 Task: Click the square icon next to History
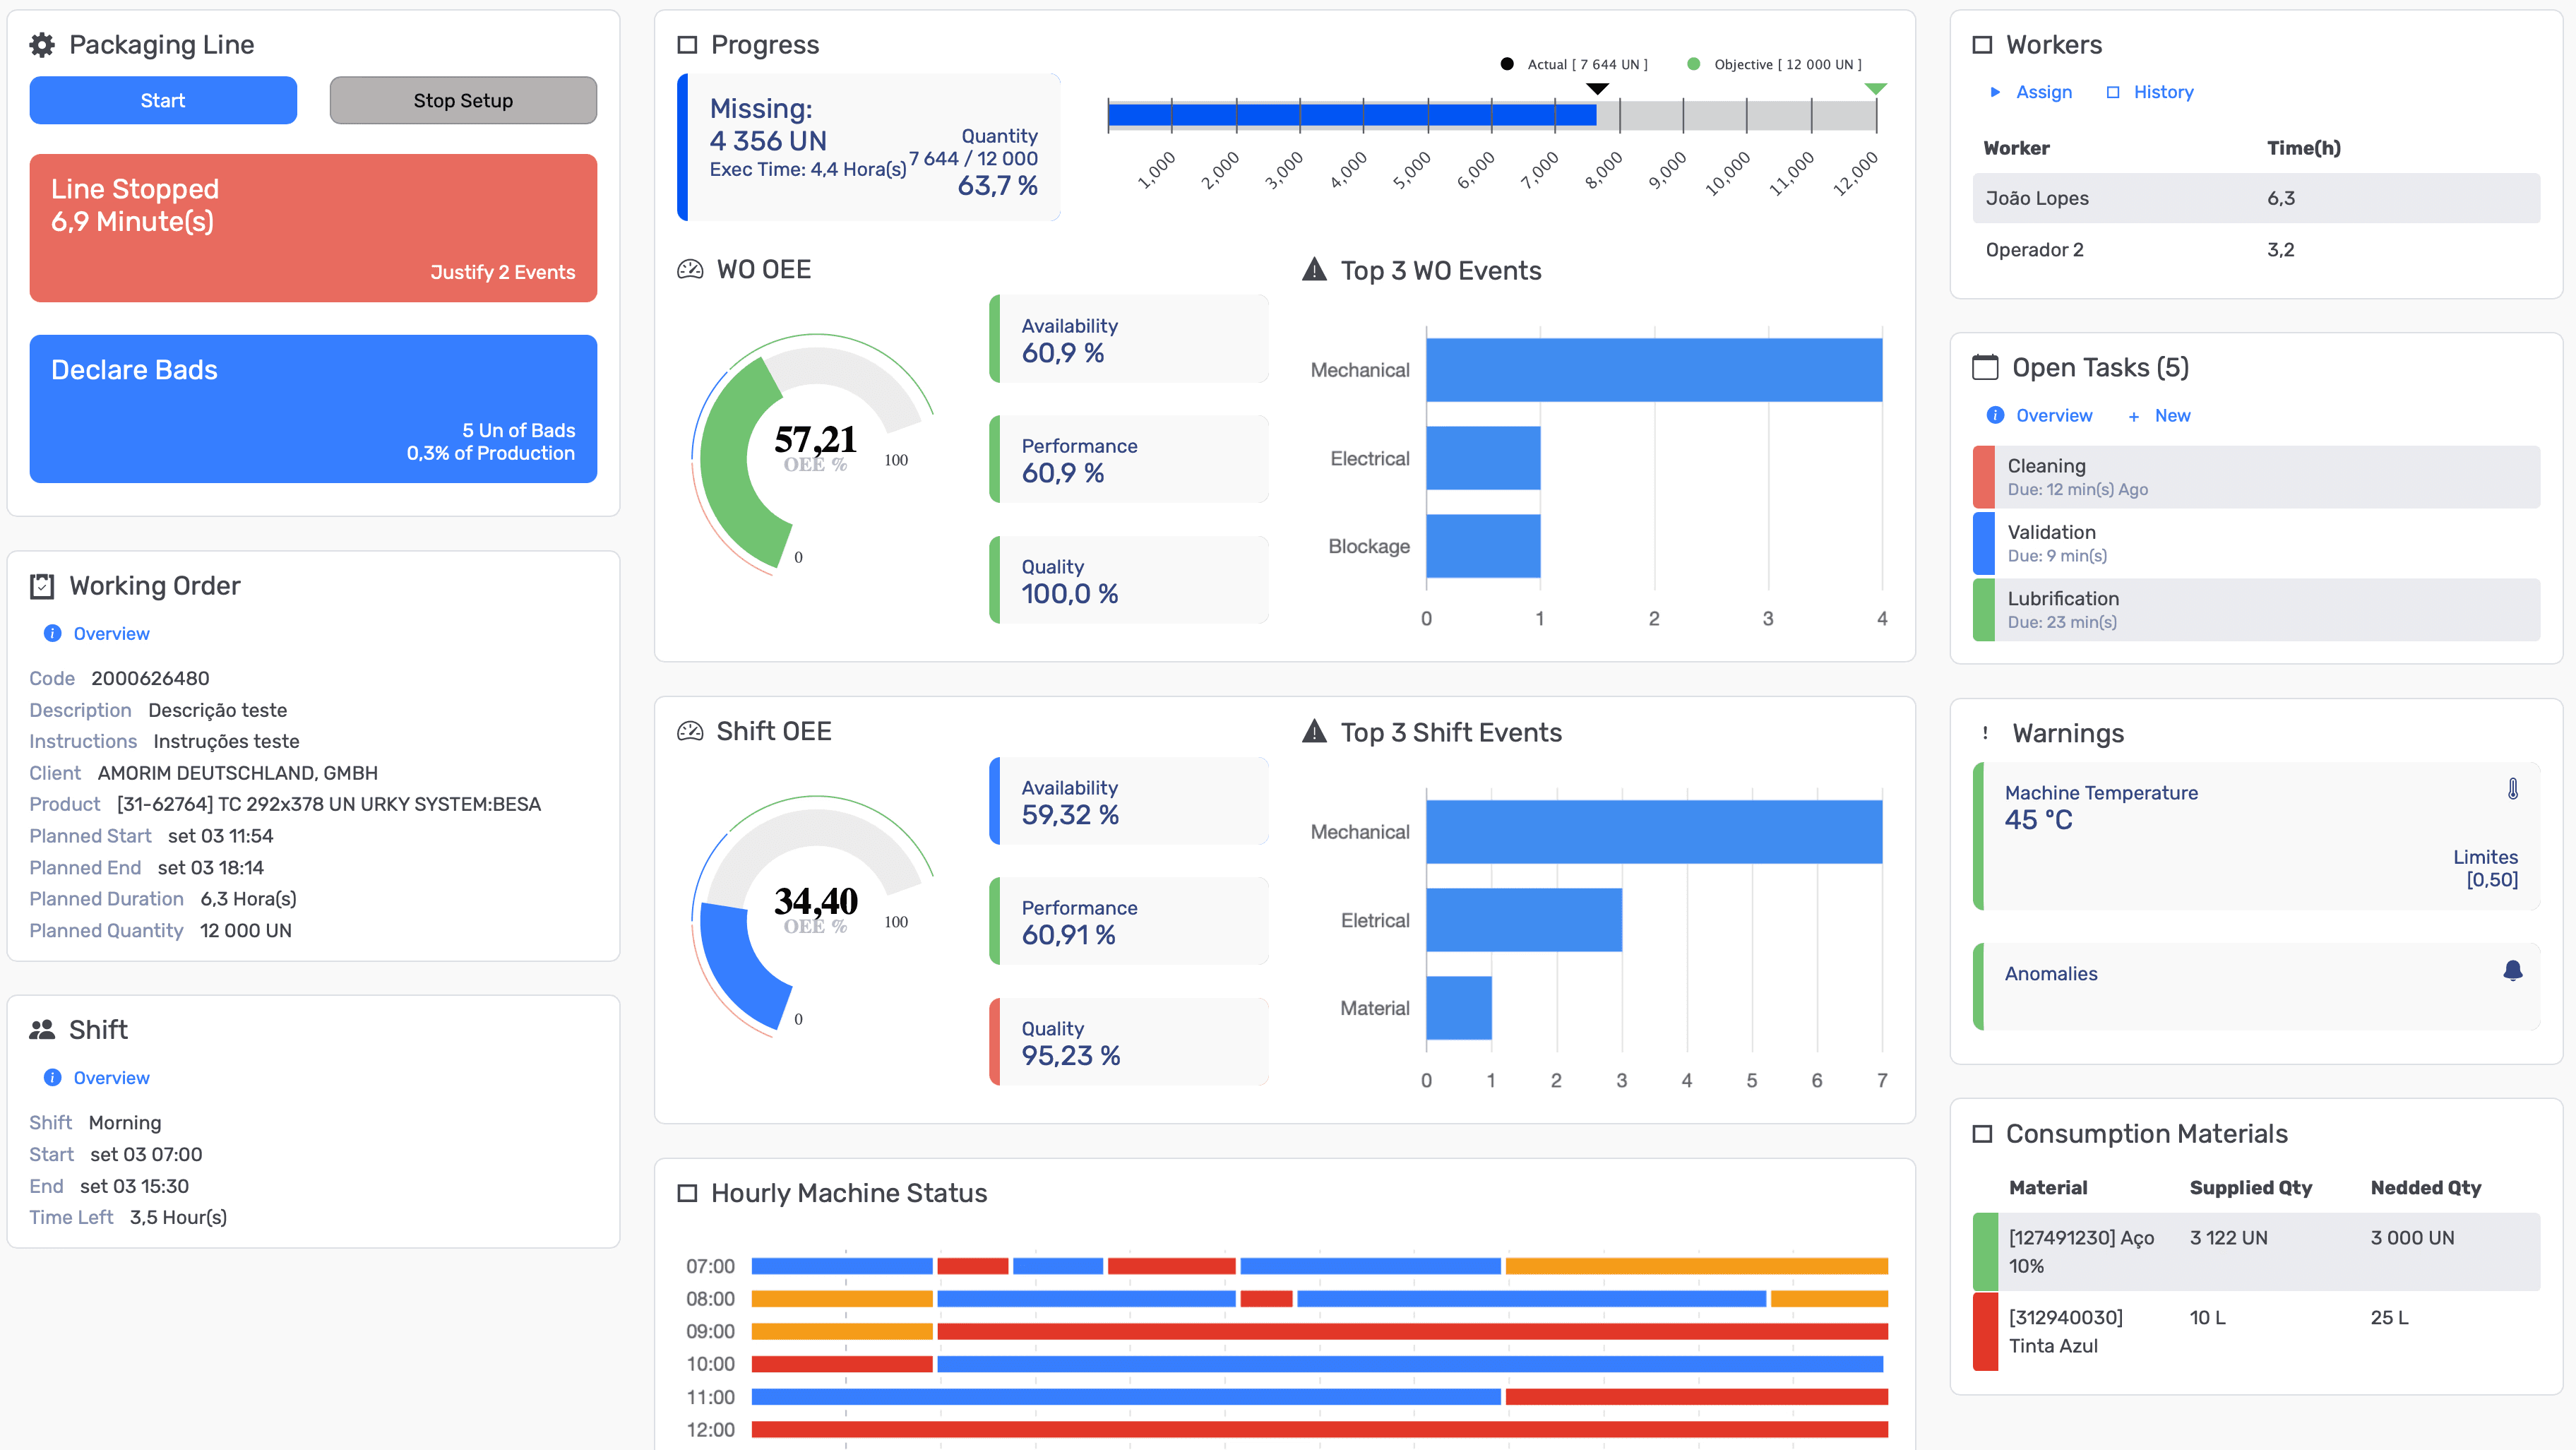(2113, 92)
